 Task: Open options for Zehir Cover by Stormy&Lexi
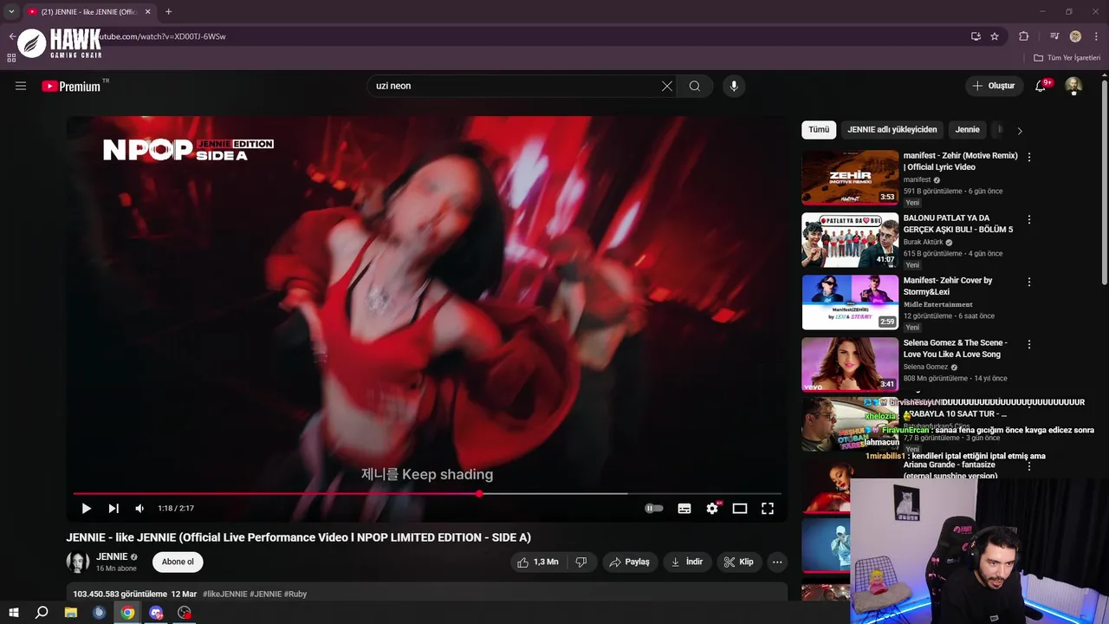point(1029,282)
